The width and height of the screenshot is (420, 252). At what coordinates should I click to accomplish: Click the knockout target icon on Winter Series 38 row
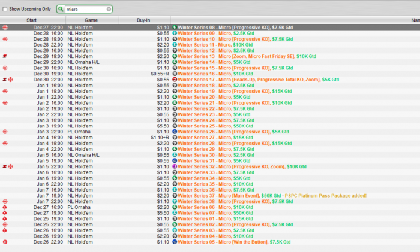pos(5,202)
